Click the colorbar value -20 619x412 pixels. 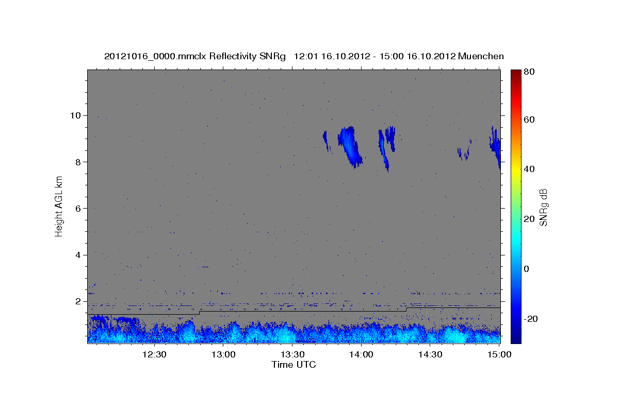click(x=530, y=319)
